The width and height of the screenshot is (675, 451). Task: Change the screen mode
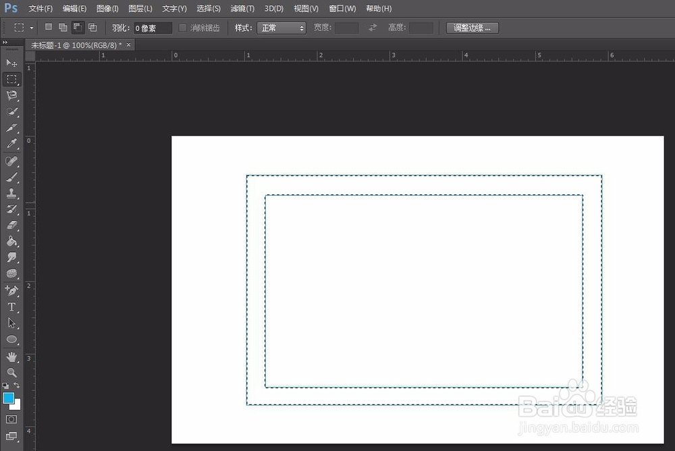(x=11, y=436)
